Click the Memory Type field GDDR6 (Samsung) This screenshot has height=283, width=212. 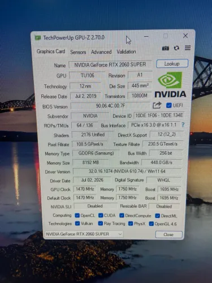click(x=96, y=153)
